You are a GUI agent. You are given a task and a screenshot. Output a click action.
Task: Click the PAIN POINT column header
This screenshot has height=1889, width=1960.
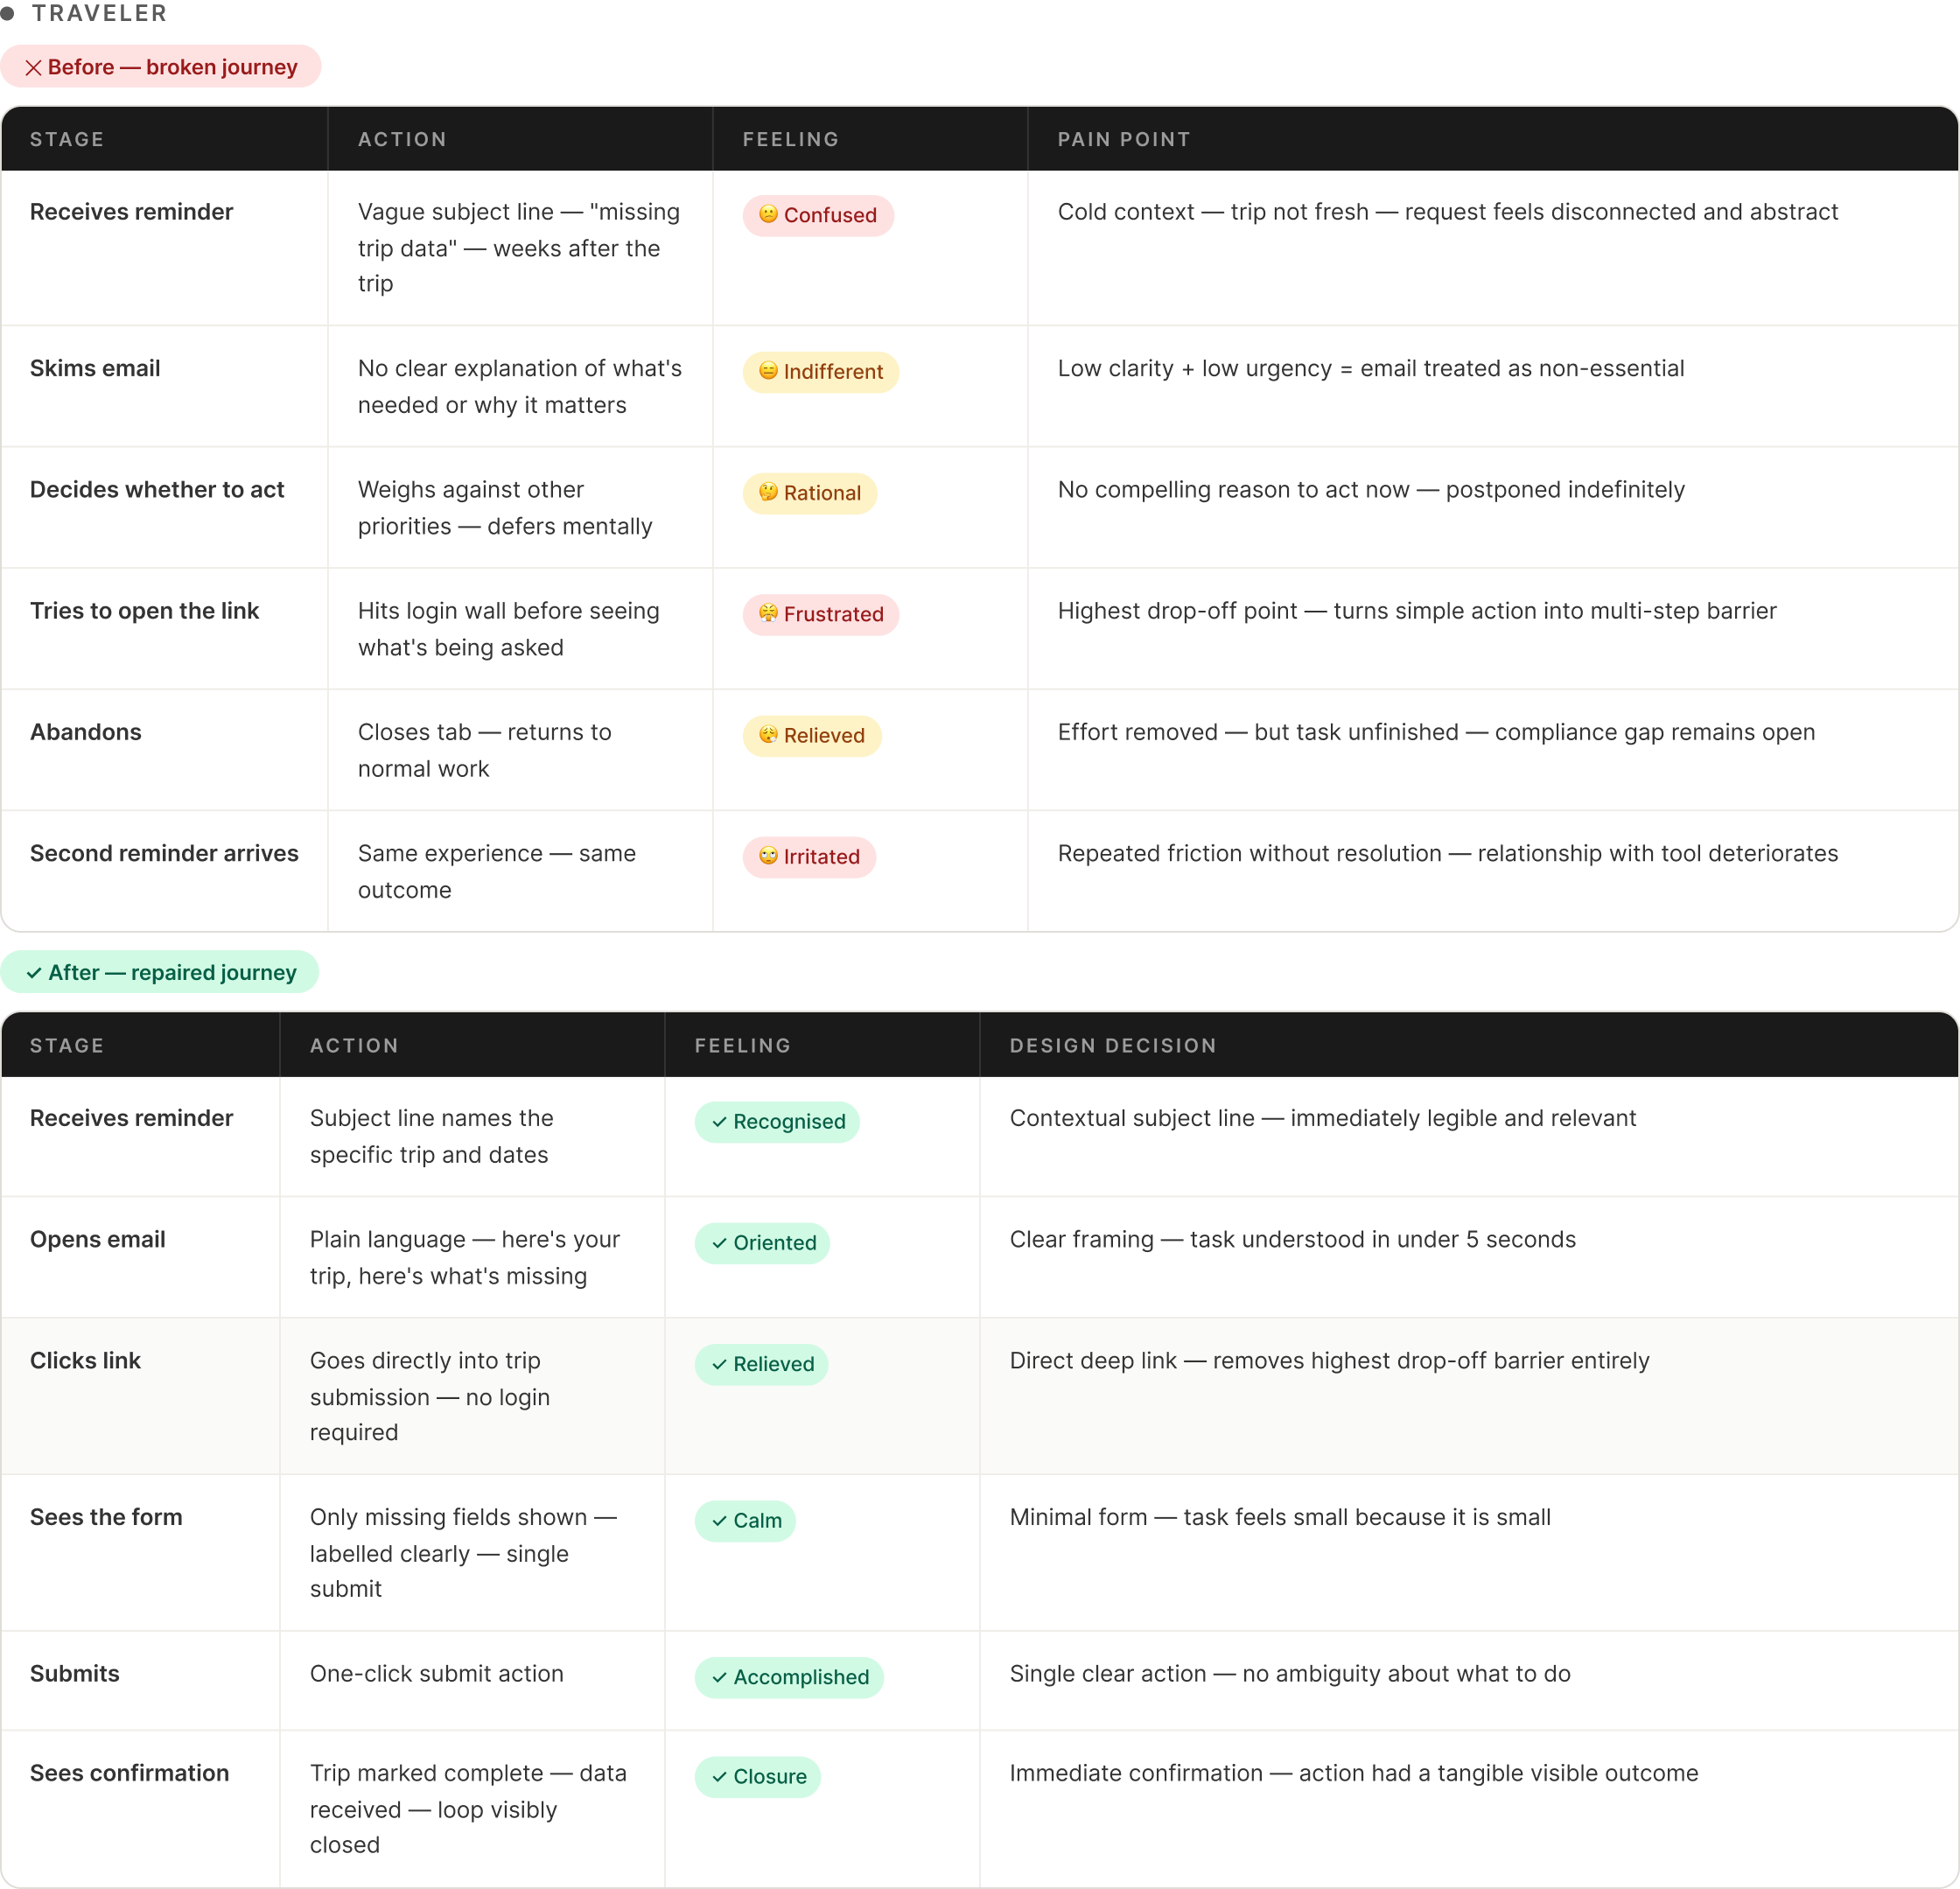point(1123,139)
